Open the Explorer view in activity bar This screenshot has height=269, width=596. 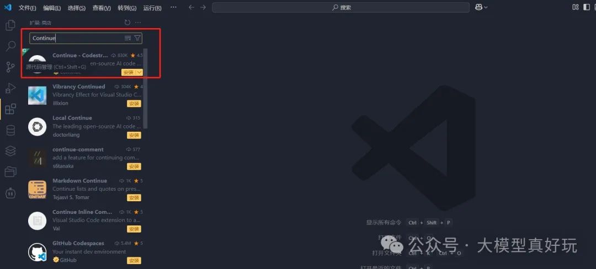[10, 26]
